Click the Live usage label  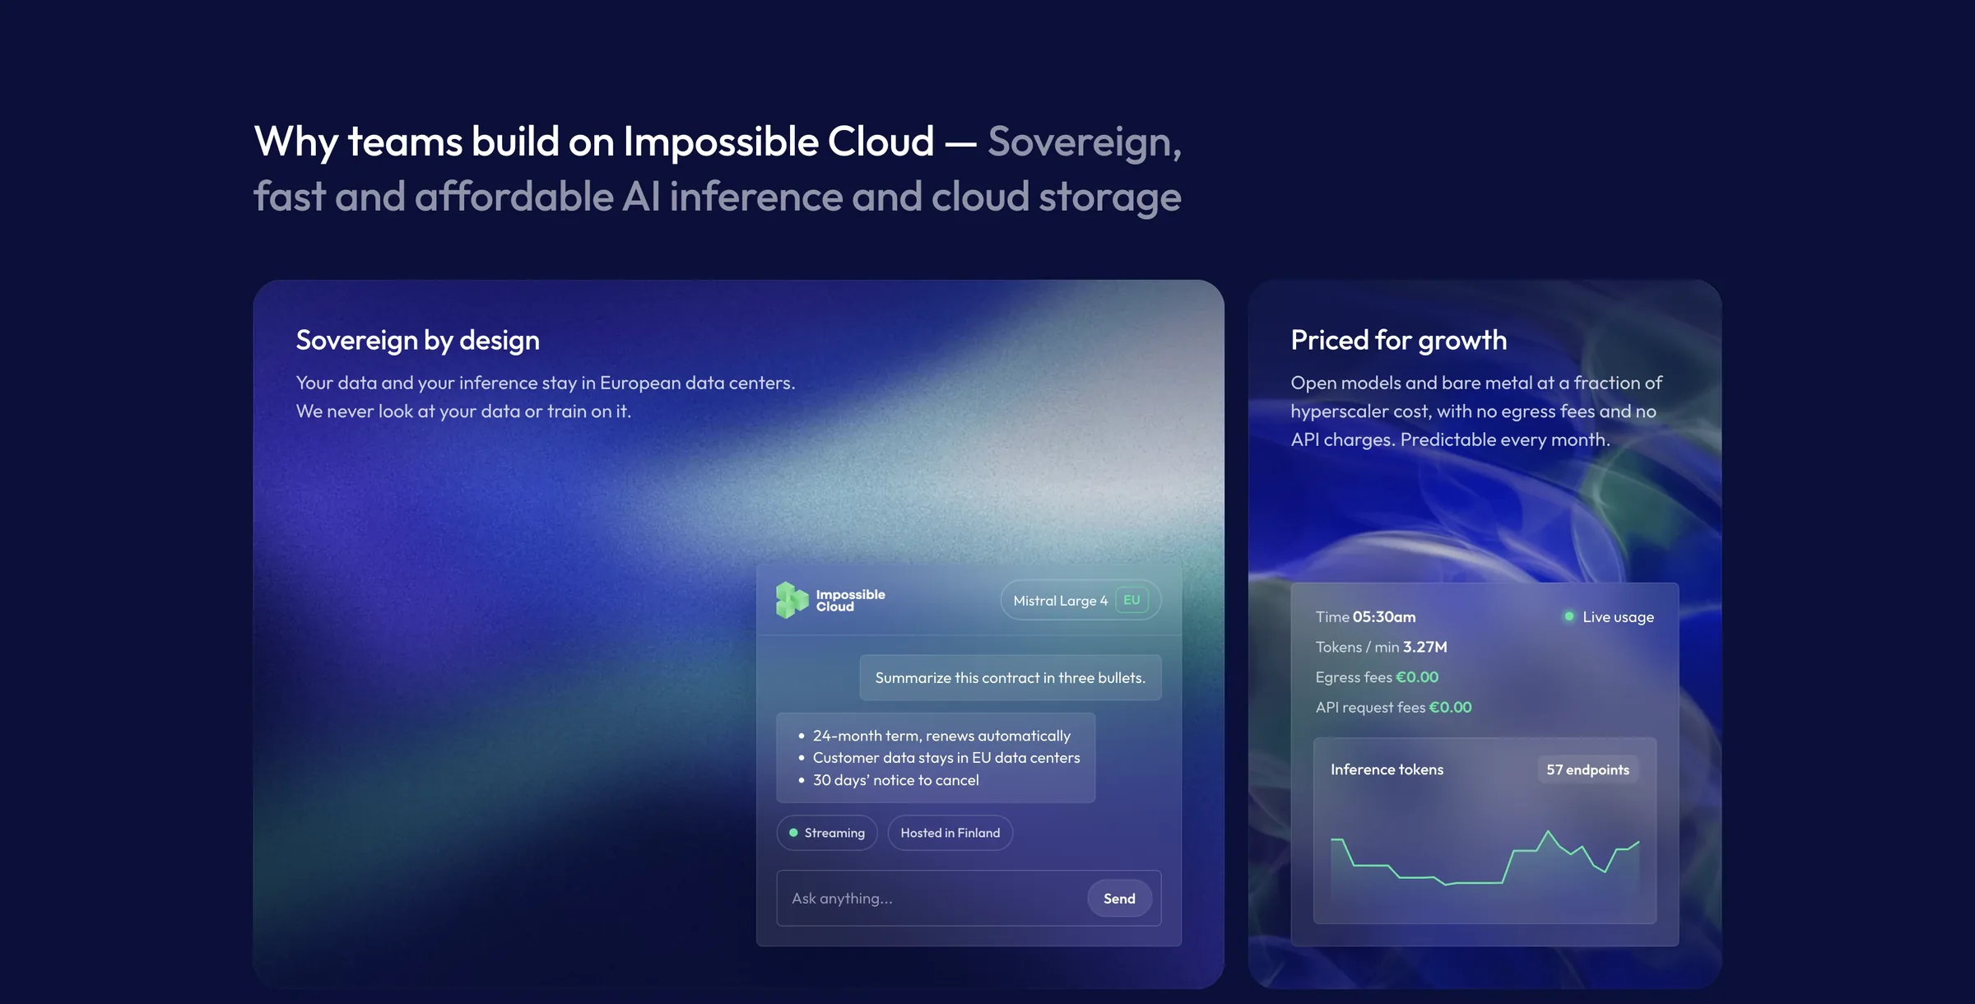click(x=1618, y=617)
